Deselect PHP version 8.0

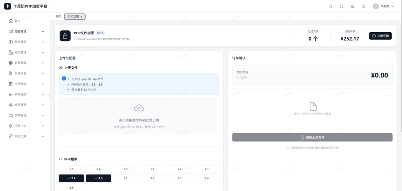point(99,178)
